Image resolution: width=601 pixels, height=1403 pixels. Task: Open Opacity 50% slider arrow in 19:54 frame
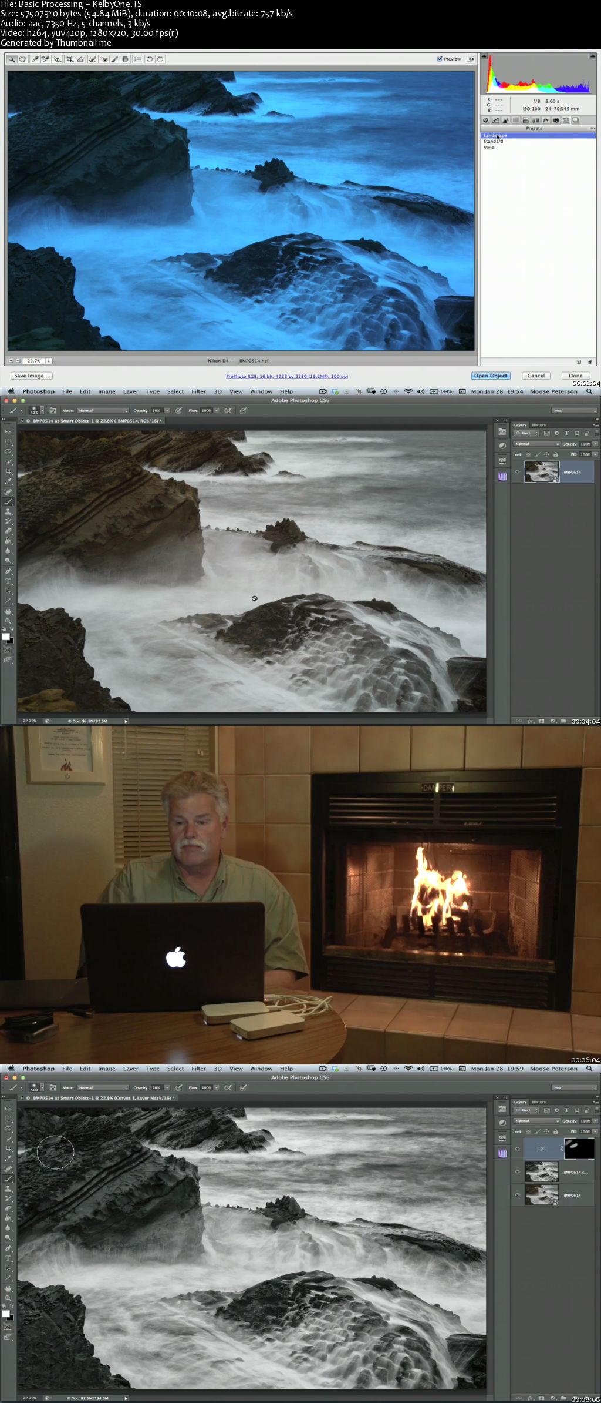coord(167,411)
